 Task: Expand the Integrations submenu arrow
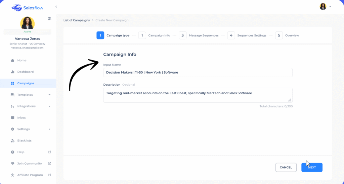[49, 106]
